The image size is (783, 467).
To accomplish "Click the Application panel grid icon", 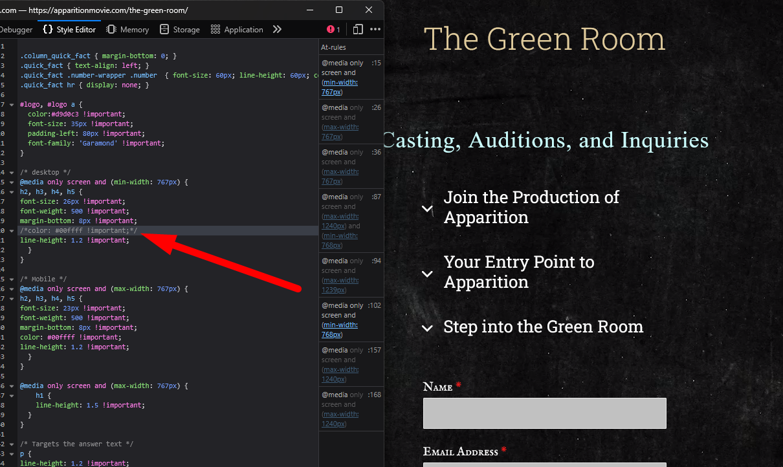I will (x=214, y=30).
